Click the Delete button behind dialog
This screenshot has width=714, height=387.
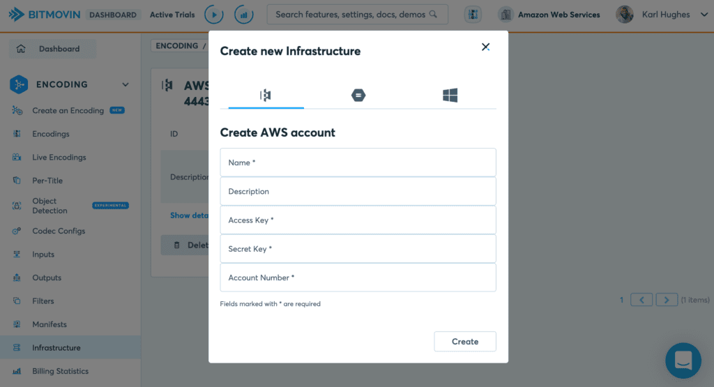[x=184, y=245]
